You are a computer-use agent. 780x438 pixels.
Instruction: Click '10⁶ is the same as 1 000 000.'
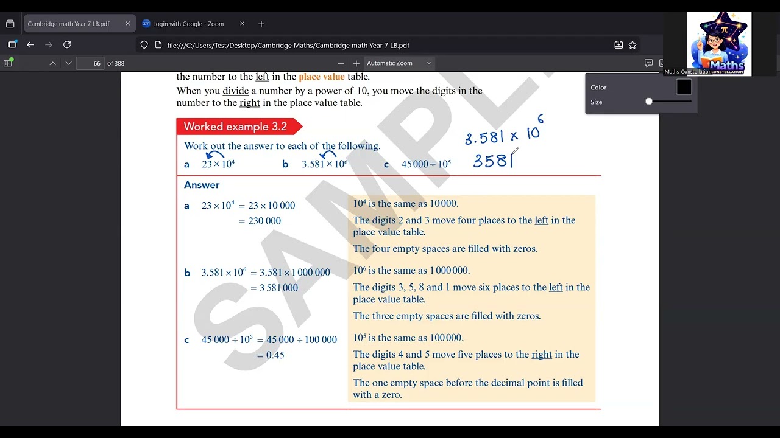pyautogui.click(x=411, y=271)
